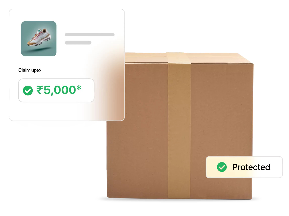Image resolution: width=289 pixels, height=216 pixels.
Task: Click the short gray placeholder subtitle line
Action: [x=78, y=43]
